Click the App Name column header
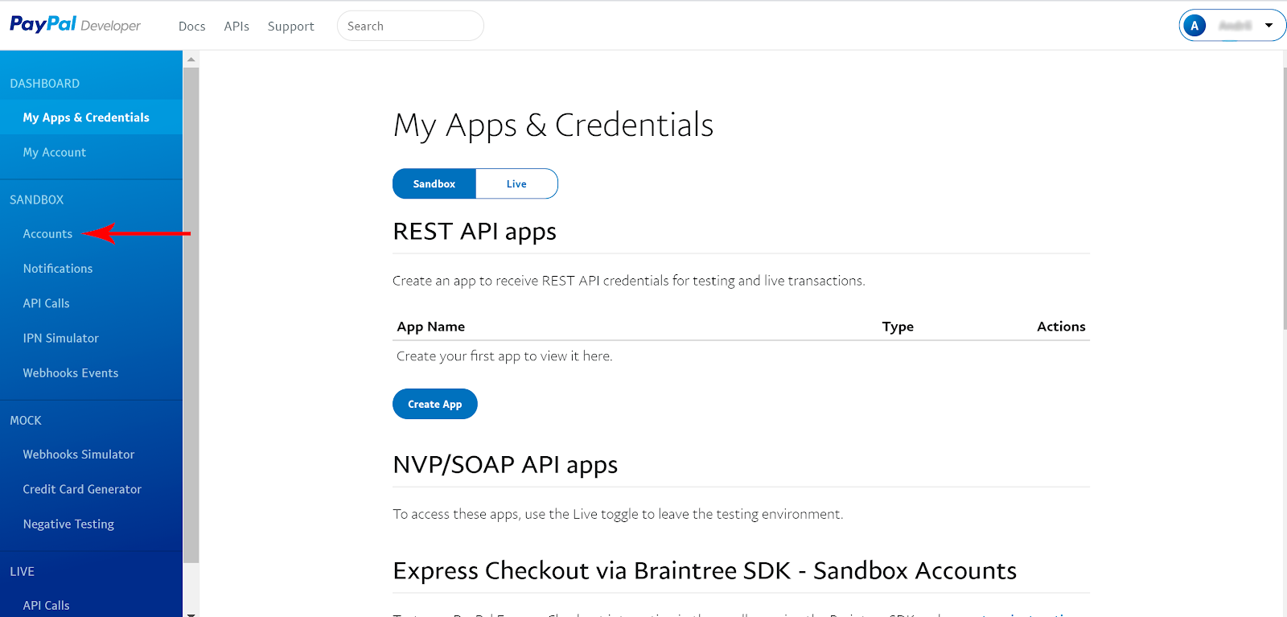 [x=431, y=327]
